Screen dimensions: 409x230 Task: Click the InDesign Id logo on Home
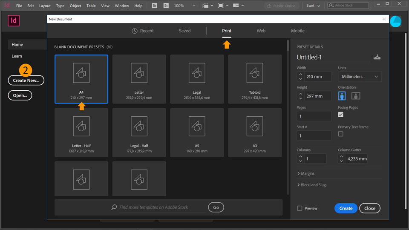coord(14,20)
